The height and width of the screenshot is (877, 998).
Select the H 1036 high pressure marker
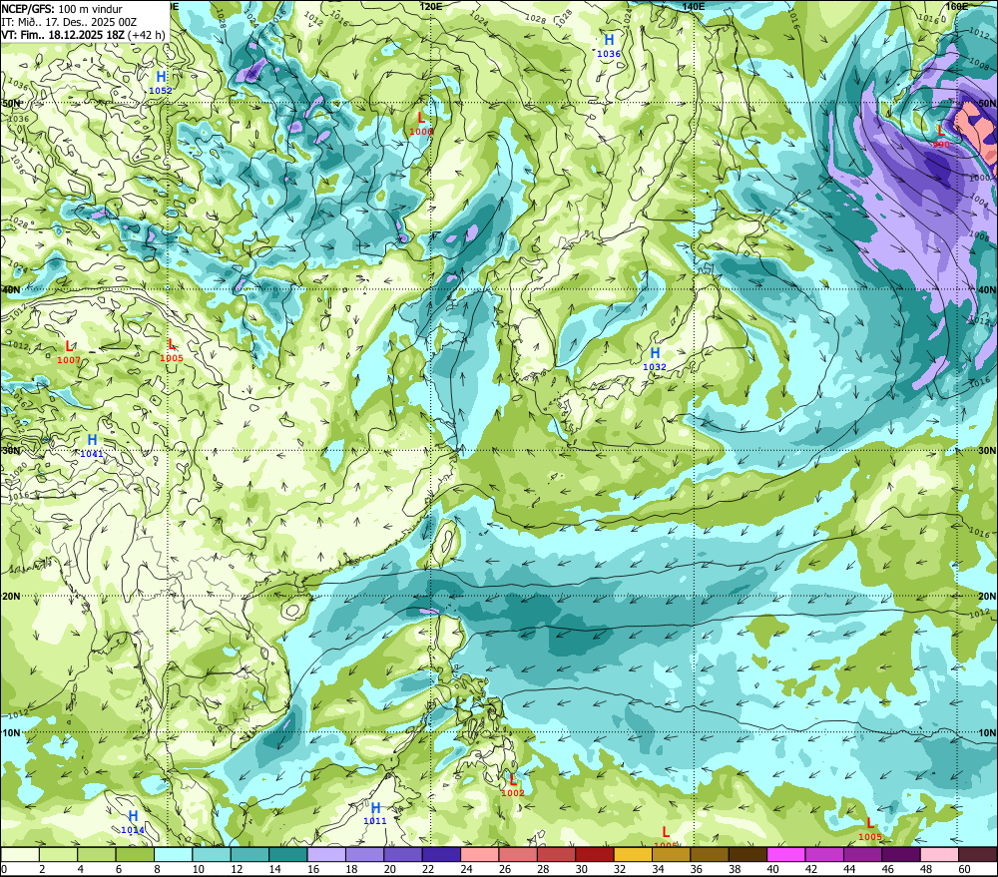coord(609,46)
